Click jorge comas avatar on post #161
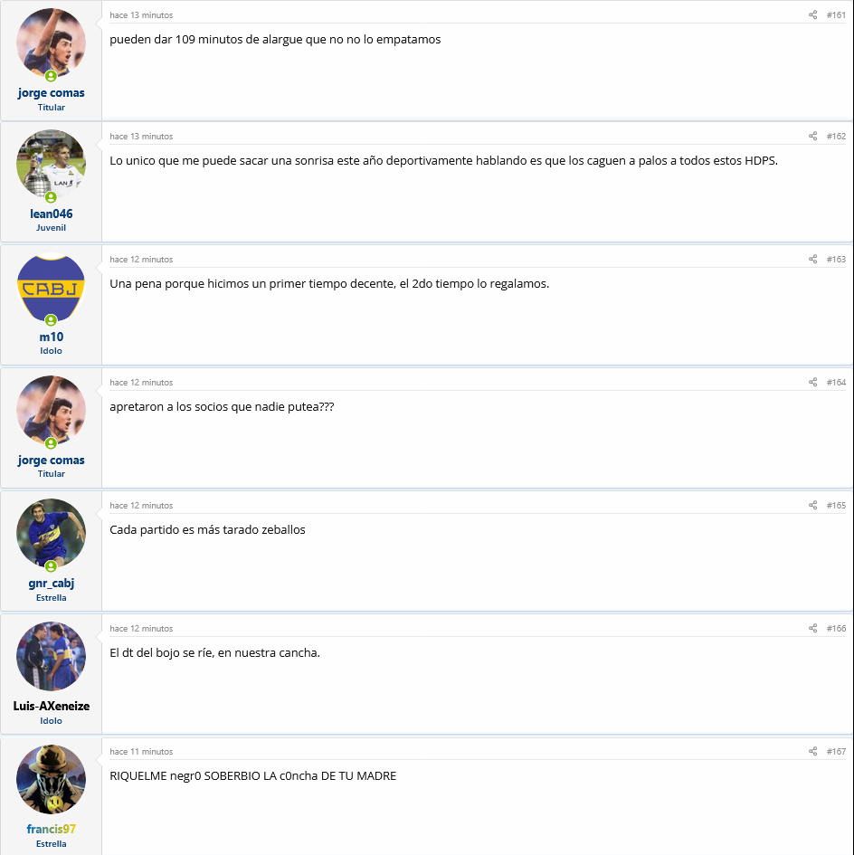854x855 pixels. pyautogui.click(x=52, y=43)
